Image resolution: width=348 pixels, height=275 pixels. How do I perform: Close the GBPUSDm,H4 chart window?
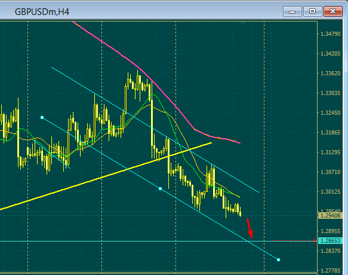[x=332, y=11]
